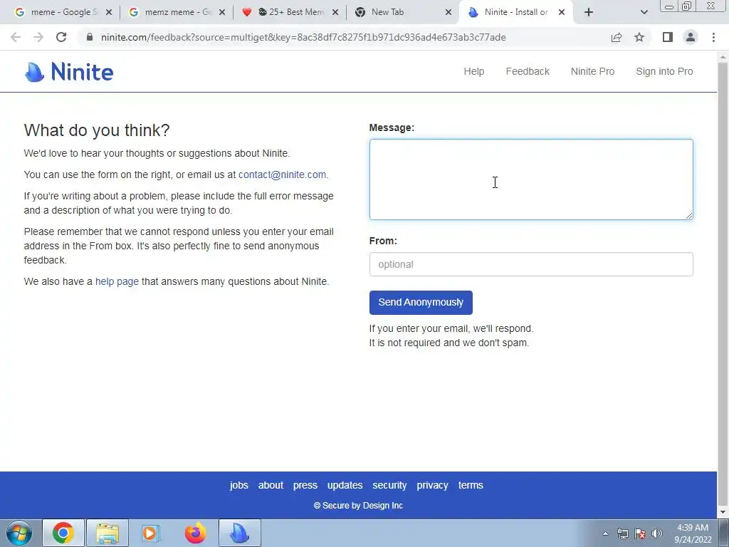Click the network tray icon
The height and width of the screenshot is (547, 729).
coord(622,533)
